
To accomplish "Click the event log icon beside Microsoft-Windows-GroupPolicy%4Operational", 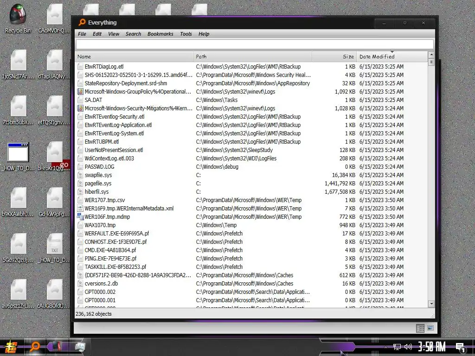I will (80, 91).
